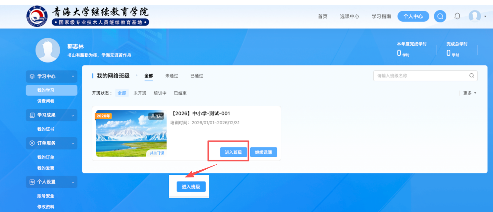
Task: Click the class name search input field
Action: (x=420, y=76)
